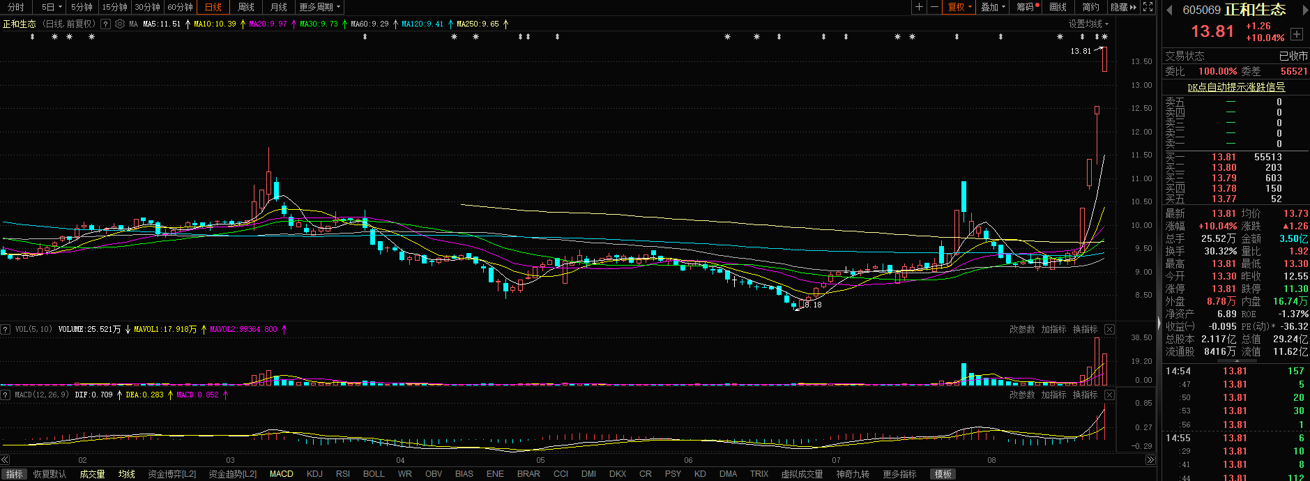Go to previous stock with left arrow

pos(1170,9)
